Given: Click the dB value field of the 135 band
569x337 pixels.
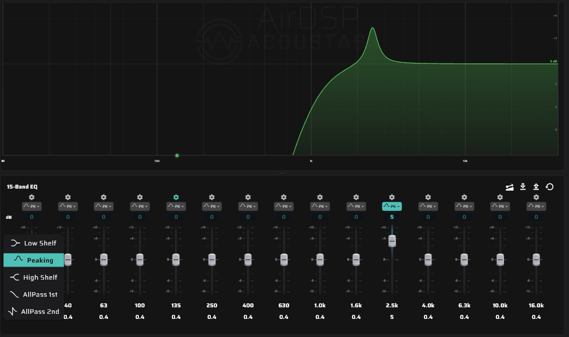Looking at the screenshot, I should click(176, 217).
